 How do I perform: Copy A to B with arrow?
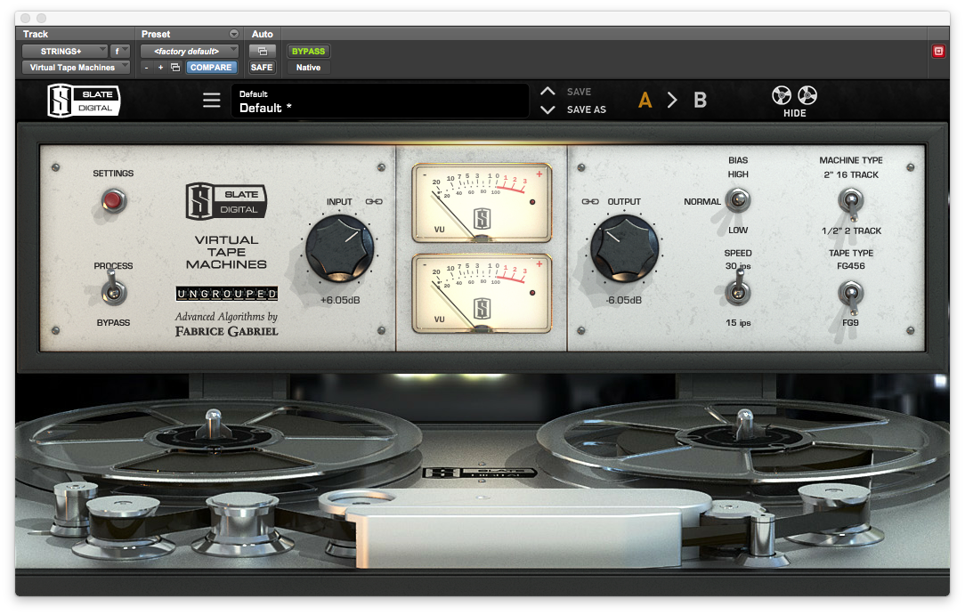(x=672, y=100)
